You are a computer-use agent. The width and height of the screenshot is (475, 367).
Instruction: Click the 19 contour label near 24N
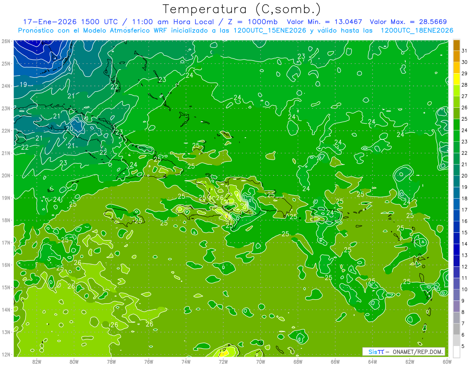coord(23,84)
